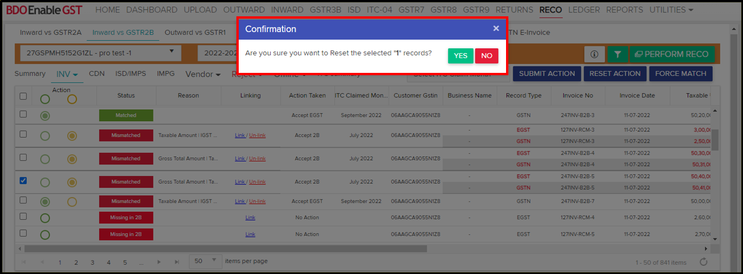
Task: Go to the next page arrow in pager
Action: pos(160,262)
